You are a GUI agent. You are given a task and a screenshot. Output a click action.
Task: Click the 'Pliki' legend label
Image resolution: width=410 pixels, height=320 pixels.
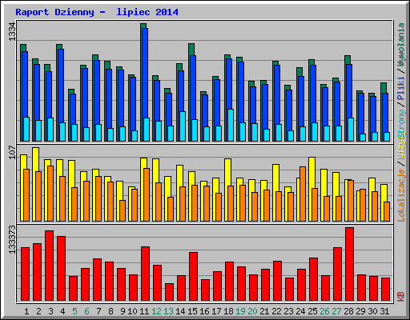coord(401,88)
